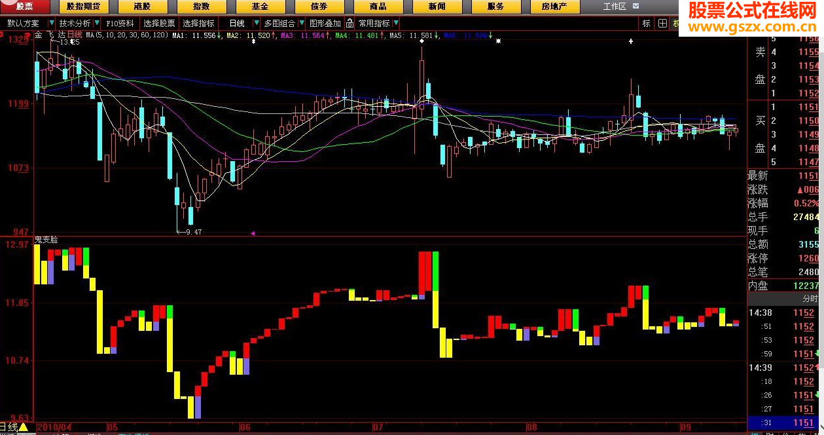Viewport: 824px width, 435px height.
Task: Expand the 工作区 workspace dropdown arrow
Action: point(636,7)
